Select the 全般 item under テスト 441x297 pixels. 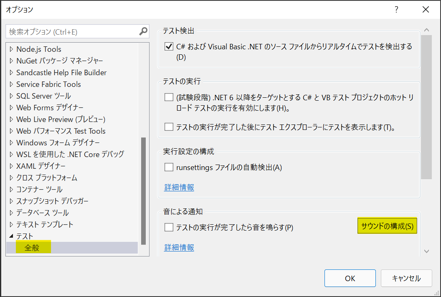point(32,247)
